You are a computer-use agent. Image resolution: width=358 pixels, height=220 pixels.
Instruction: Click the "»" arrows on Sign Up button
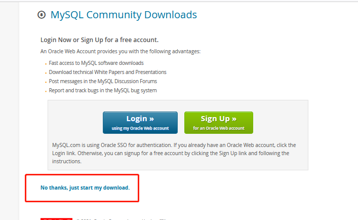click(234, 119)
